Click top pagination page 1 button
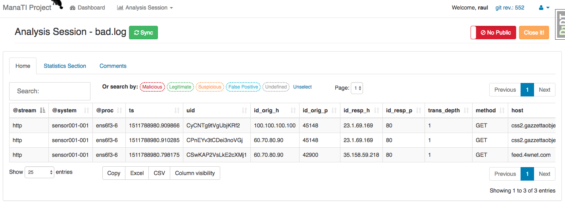 click(x=527, y=90)
